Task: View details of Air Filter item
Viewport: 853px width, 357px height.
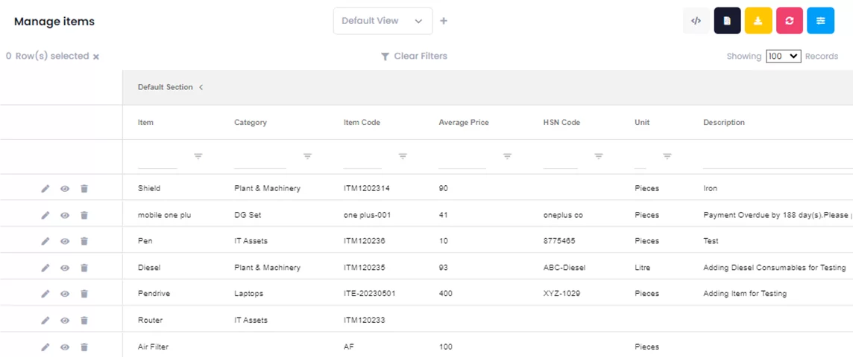Action: (65, 347)
